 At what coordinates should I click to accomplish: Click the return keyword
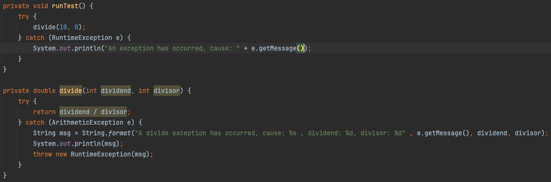tap(44, 112)
